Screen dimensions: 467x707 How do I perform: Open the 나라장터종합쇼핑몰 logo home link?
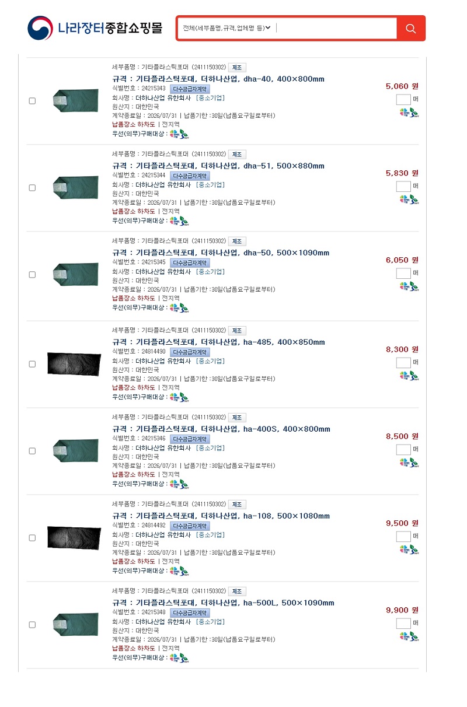(x=95, y=28)
